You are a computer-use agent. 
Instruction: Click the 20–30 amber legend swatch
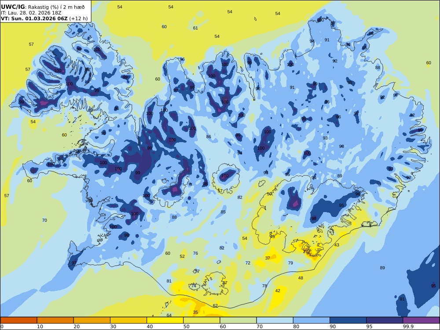(92, 320)
